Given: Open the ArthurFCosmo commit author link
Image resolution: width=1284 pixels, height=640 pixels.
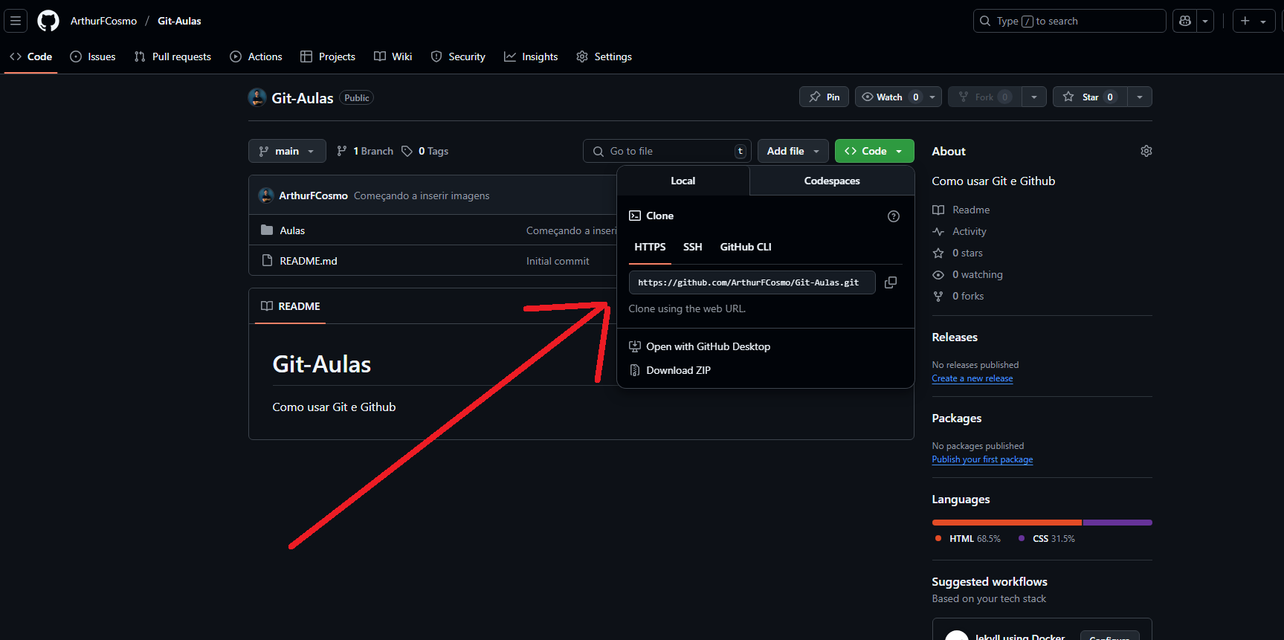Looking at the screenshot, I should click(313, 195).
